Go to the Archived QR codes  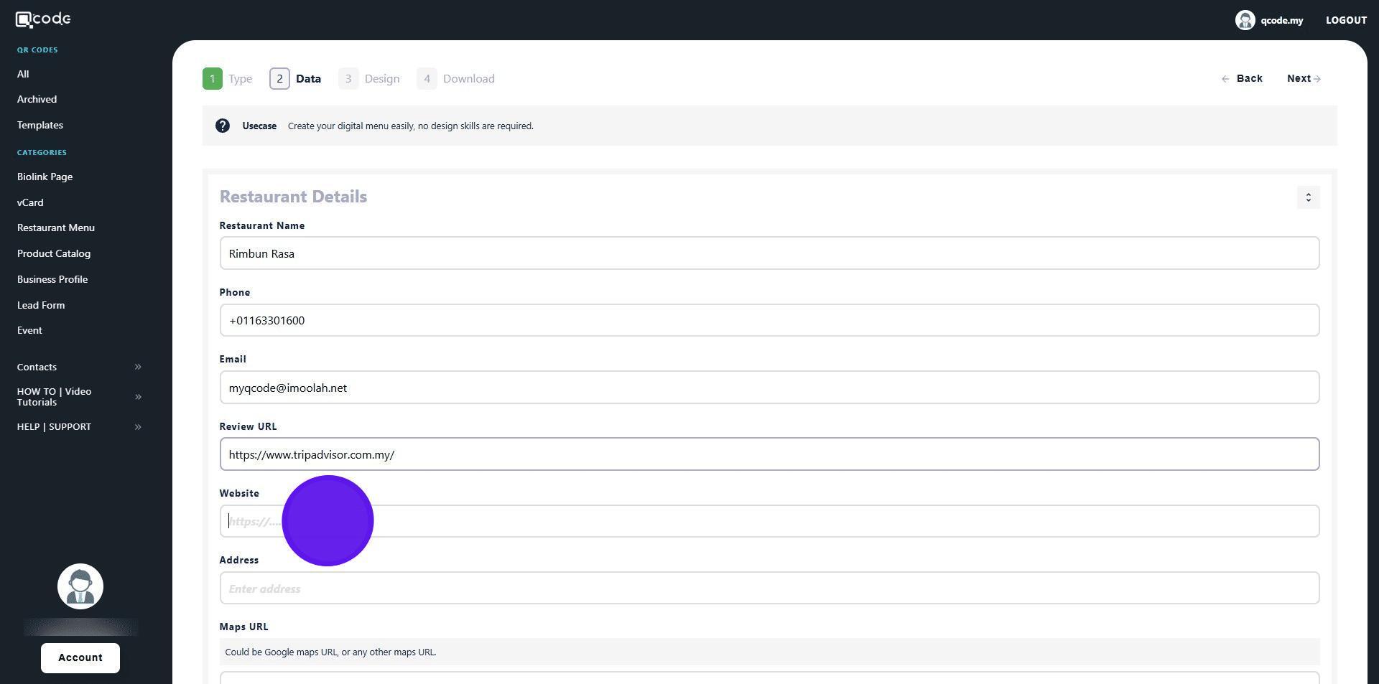(x=37, y=99)
